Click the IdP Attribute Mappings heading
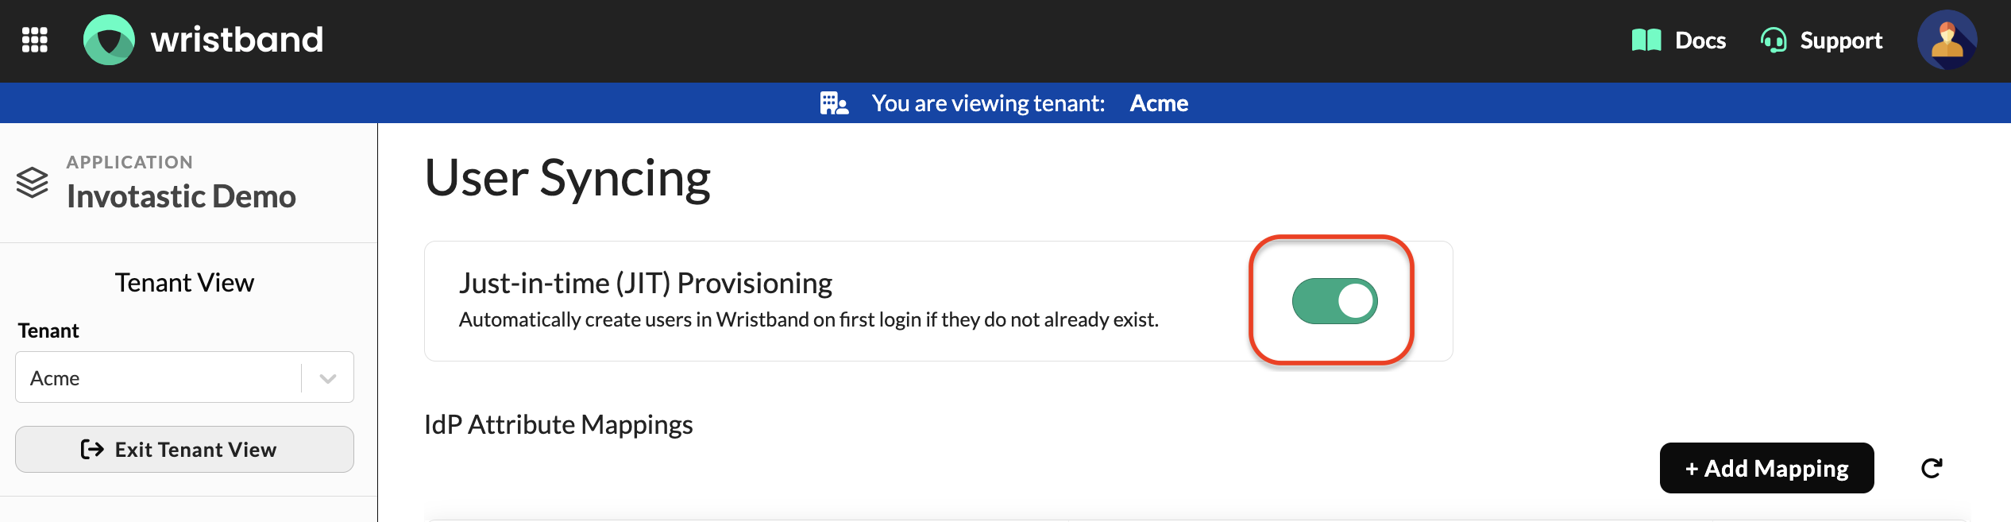Image resolution: width=2011 pixels, height=522 pixels. click(558, 424)
